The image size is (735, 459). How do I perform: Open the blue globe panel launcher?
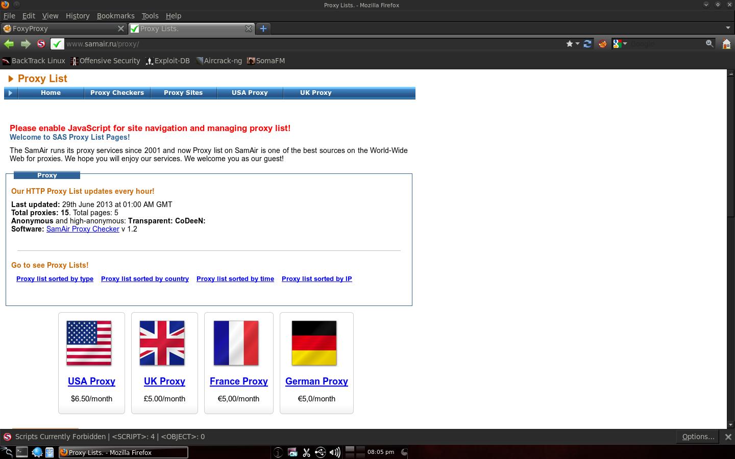[37, 452]
